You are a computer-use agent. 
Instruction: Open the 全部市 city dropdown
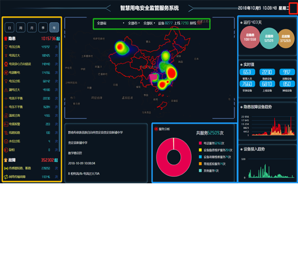click(x=134, y=23)
